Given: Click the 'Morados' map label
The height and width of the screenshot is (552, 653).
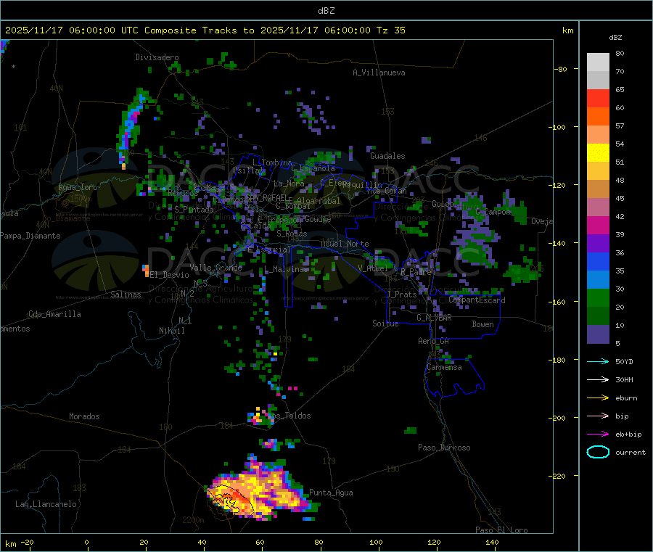Looking at the screenshot, I should coord(84,416).
